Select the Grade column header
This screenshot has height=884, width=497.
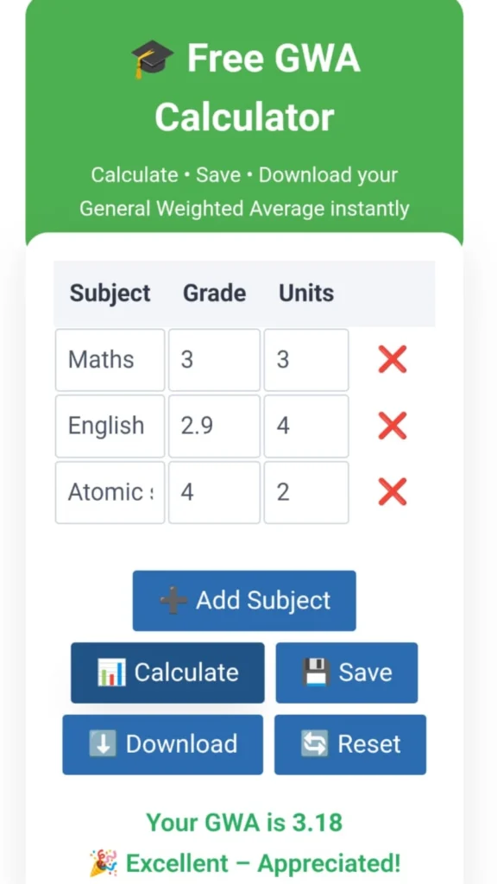pyautogui.click(x=214, y=293)
